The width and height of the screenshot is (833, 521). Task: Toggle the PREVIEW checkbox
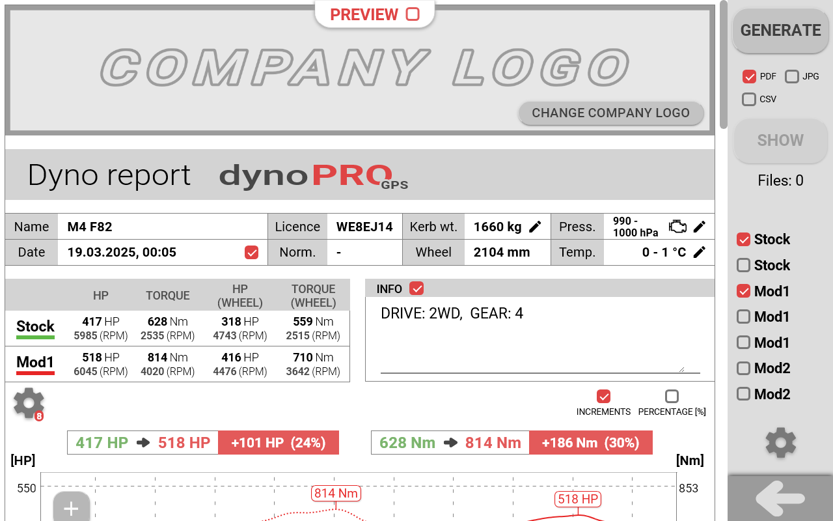(x=413, y=14)
